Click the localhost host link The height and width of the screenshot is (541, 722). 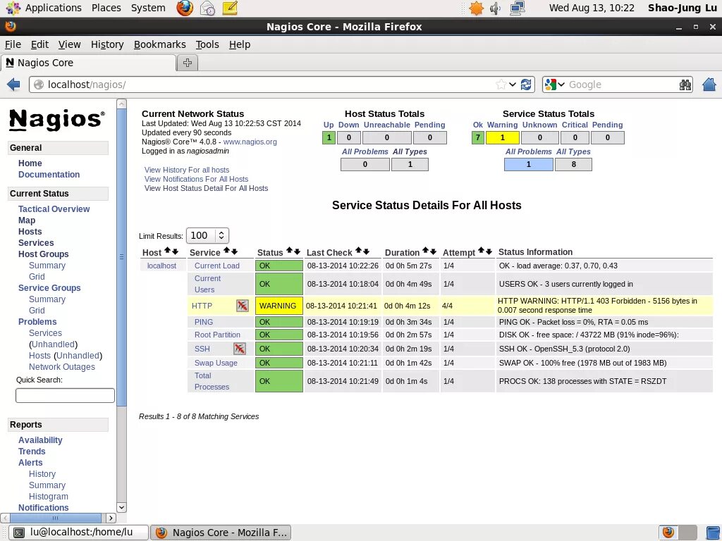pos(161,266)
